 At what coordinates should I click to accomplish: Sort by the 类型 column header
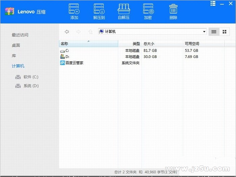click(x=130, y=44)
